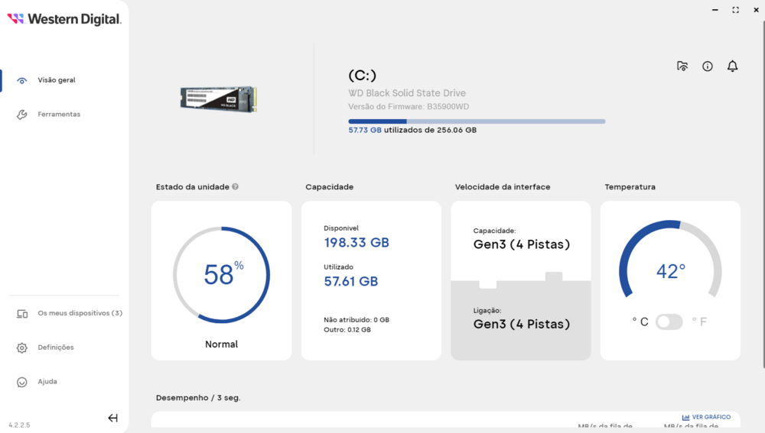Screen dimensions: 765x433
Task: Click the 42° temperature gauge
Action: click(x=670, y=271)
